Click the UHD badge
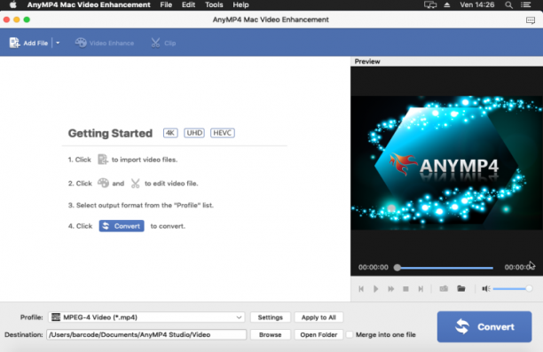 pyautogui.click(x=194, y=133)
